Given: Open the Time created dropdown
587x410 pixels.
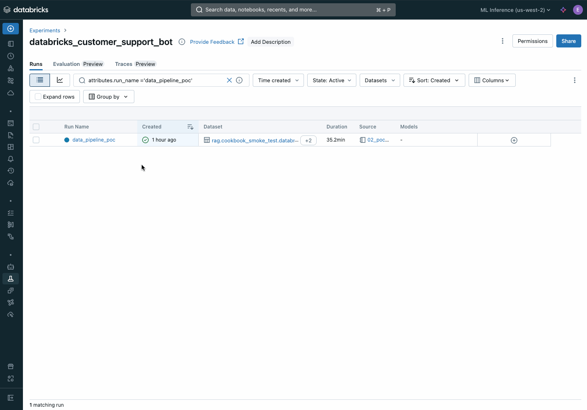Looking at the screenshot, I should coord(278,80).
